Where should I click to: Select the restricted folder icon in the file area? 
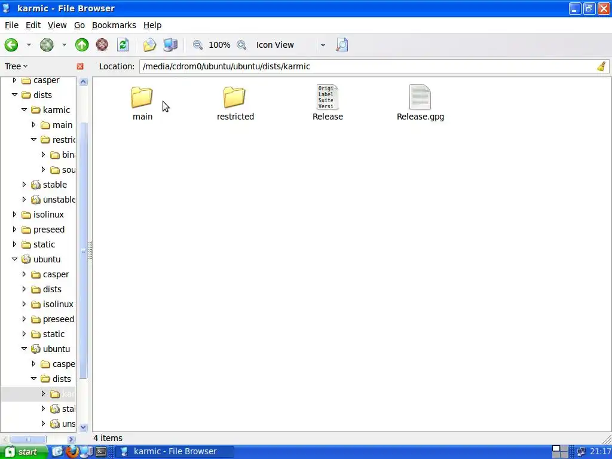click(234, 97)
